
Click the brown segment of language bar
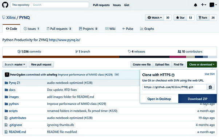(61, 57)
